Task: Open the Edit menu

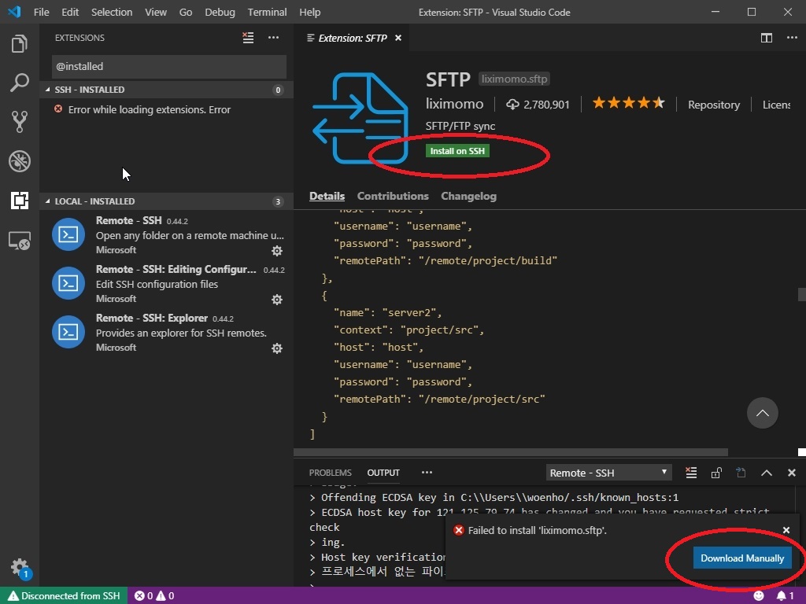Action: coord(70,12)
